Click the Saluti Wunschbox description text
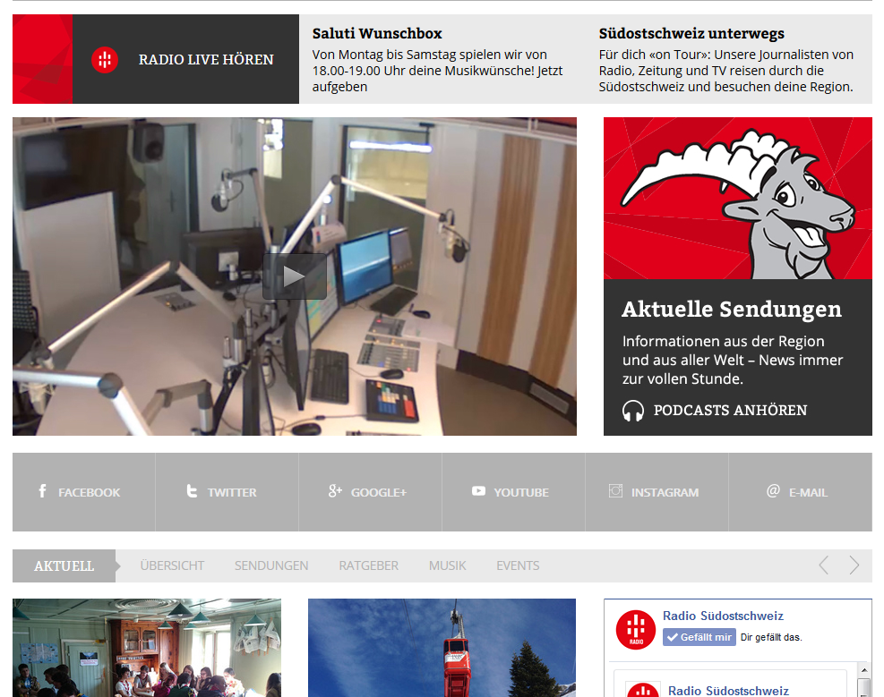 437,71
